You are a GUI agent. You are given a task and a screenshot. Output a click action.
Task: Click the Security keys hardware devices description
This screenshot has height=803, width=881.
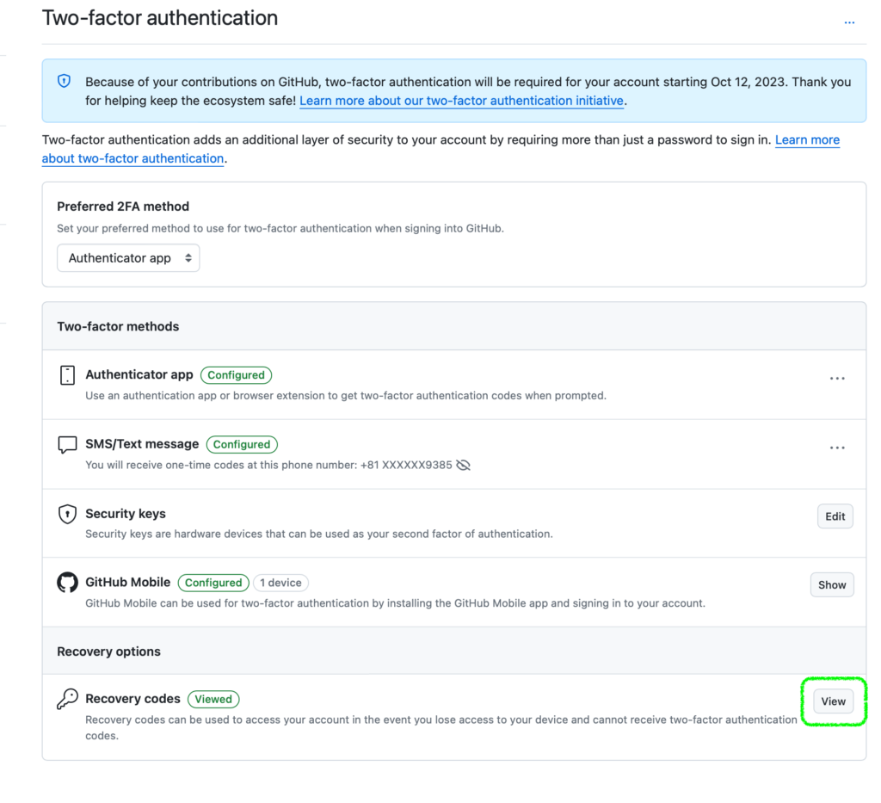(319, 534)
